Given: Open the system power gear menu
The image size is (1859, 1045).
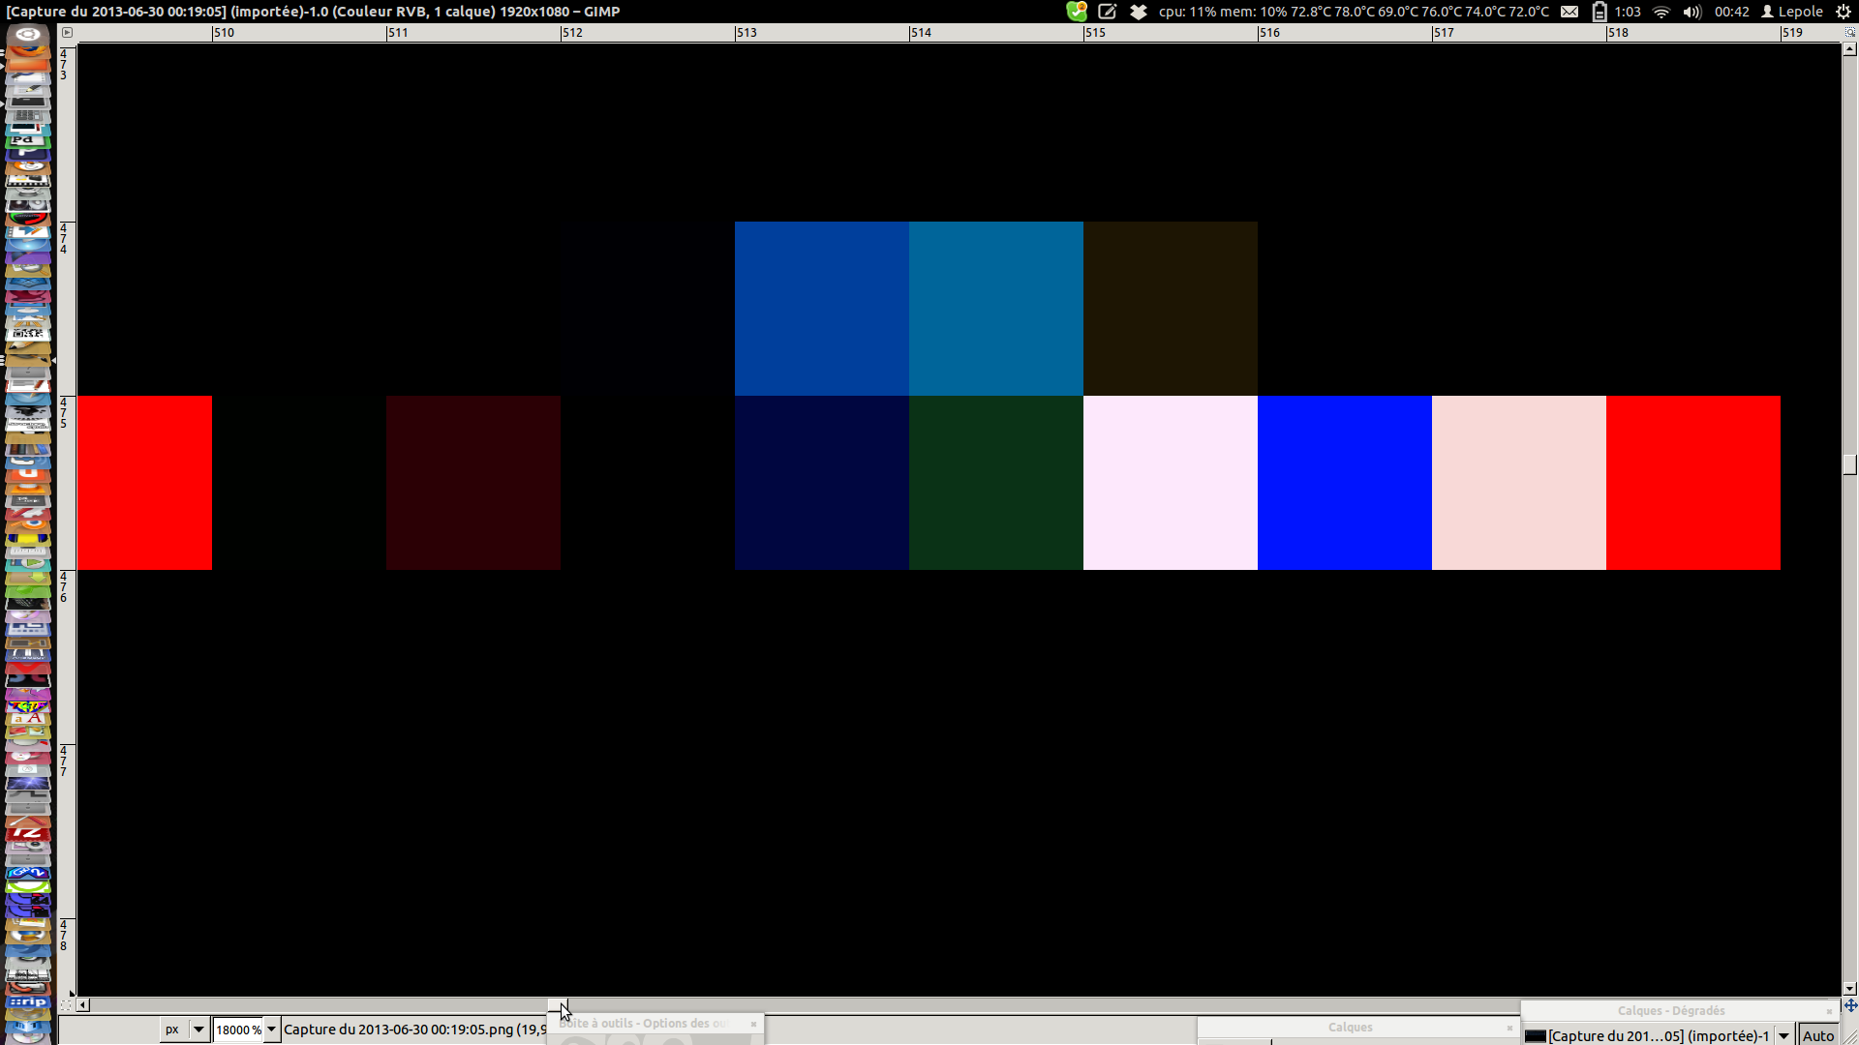Looking at the screenshot, I should click(1844, 12).
